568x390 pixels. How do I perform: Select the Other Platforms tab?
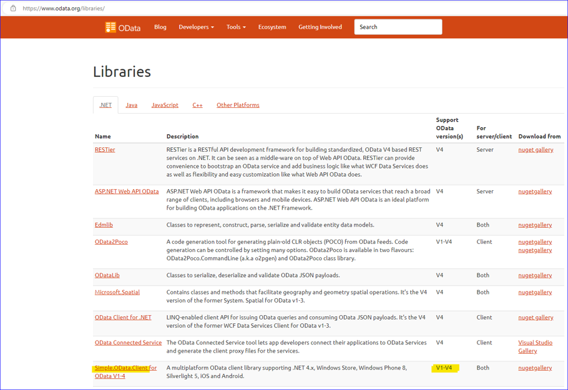coord(238,105)
